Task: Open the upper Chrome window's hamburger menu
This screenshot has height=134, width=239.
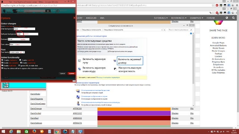Action: 237,5
